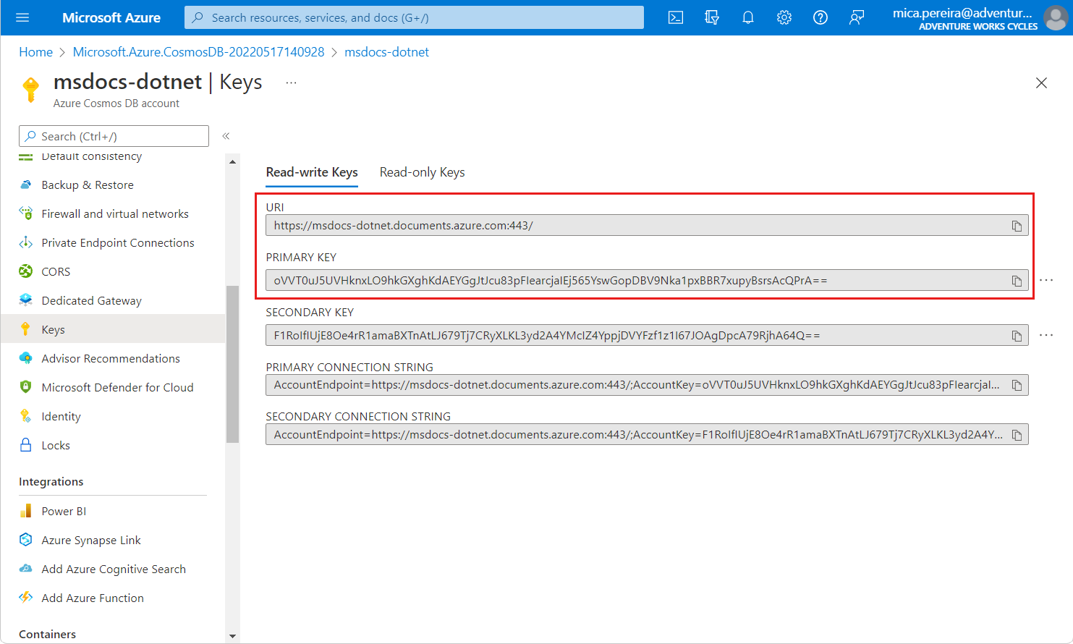Open Cloud Shell from top bar

pos(675,17)
